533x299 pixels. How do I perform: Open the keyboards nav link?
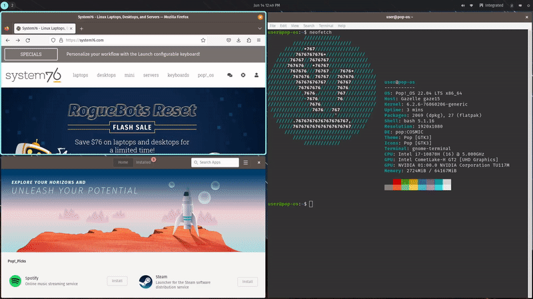[x=178, y=75]
